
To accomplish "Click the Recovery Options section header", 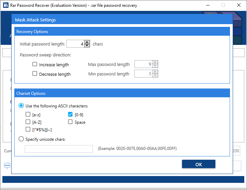I will click(122, 32).
